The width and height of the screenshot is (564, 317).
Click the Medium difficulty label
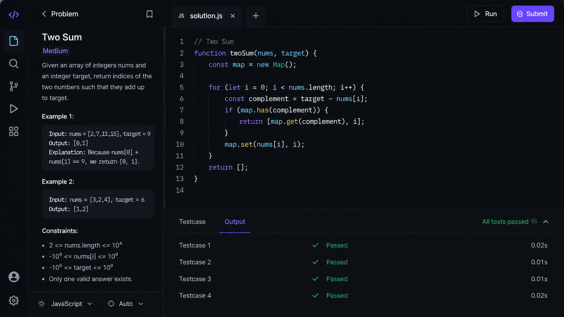55,51
